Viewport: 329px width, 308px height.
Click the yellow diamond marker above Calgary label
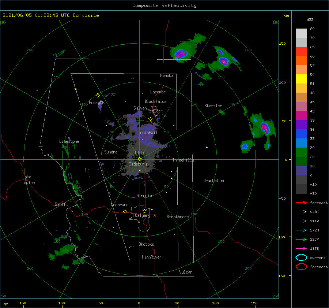pyautogui.click(x=144, y=211)
